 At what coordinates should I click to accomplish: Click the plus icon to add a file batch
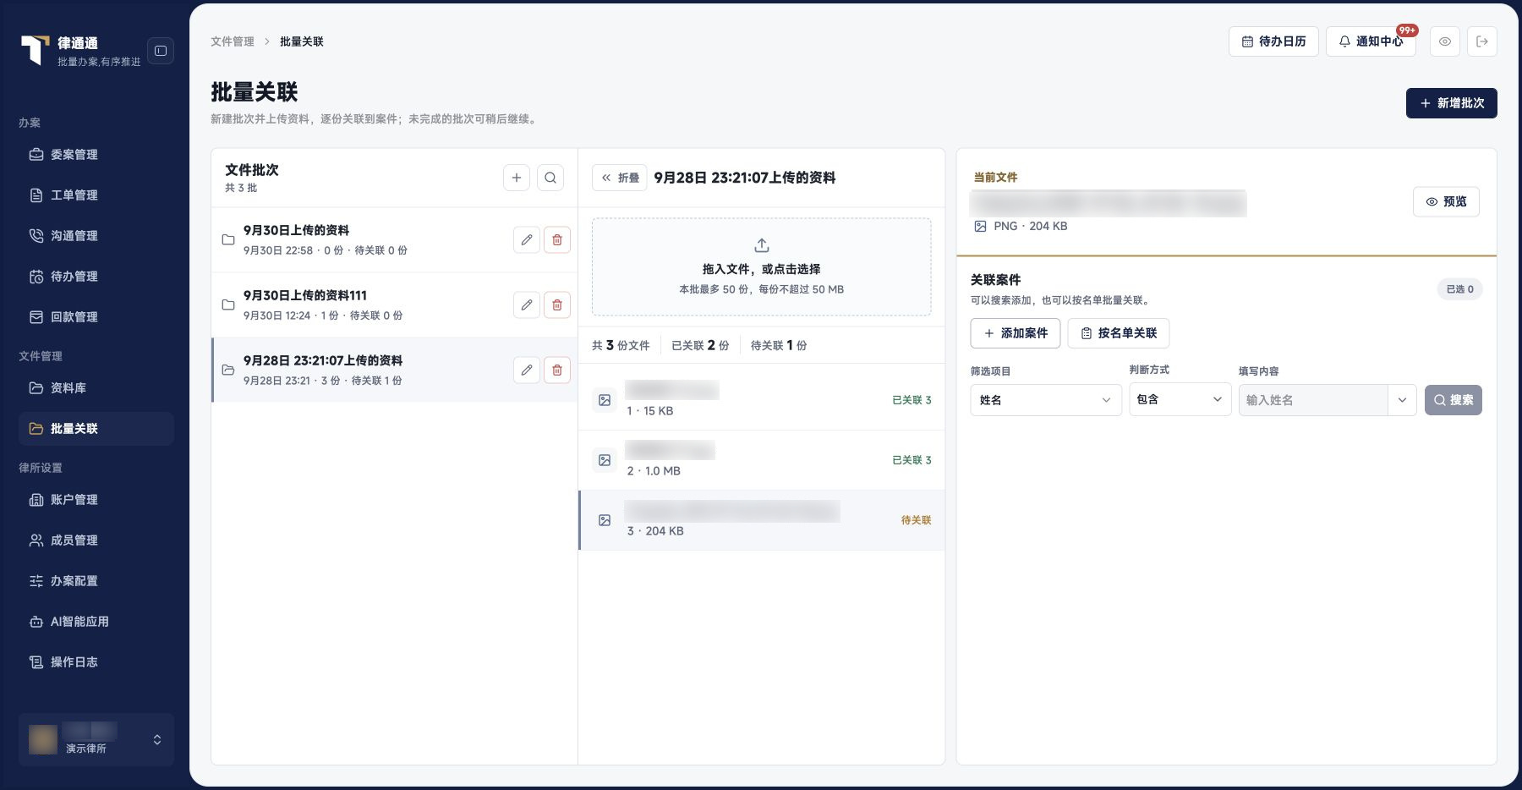coord(517,178)
